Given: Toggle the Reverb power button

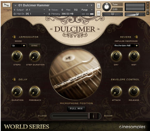Looking at the screenshot, I should 136,37.
